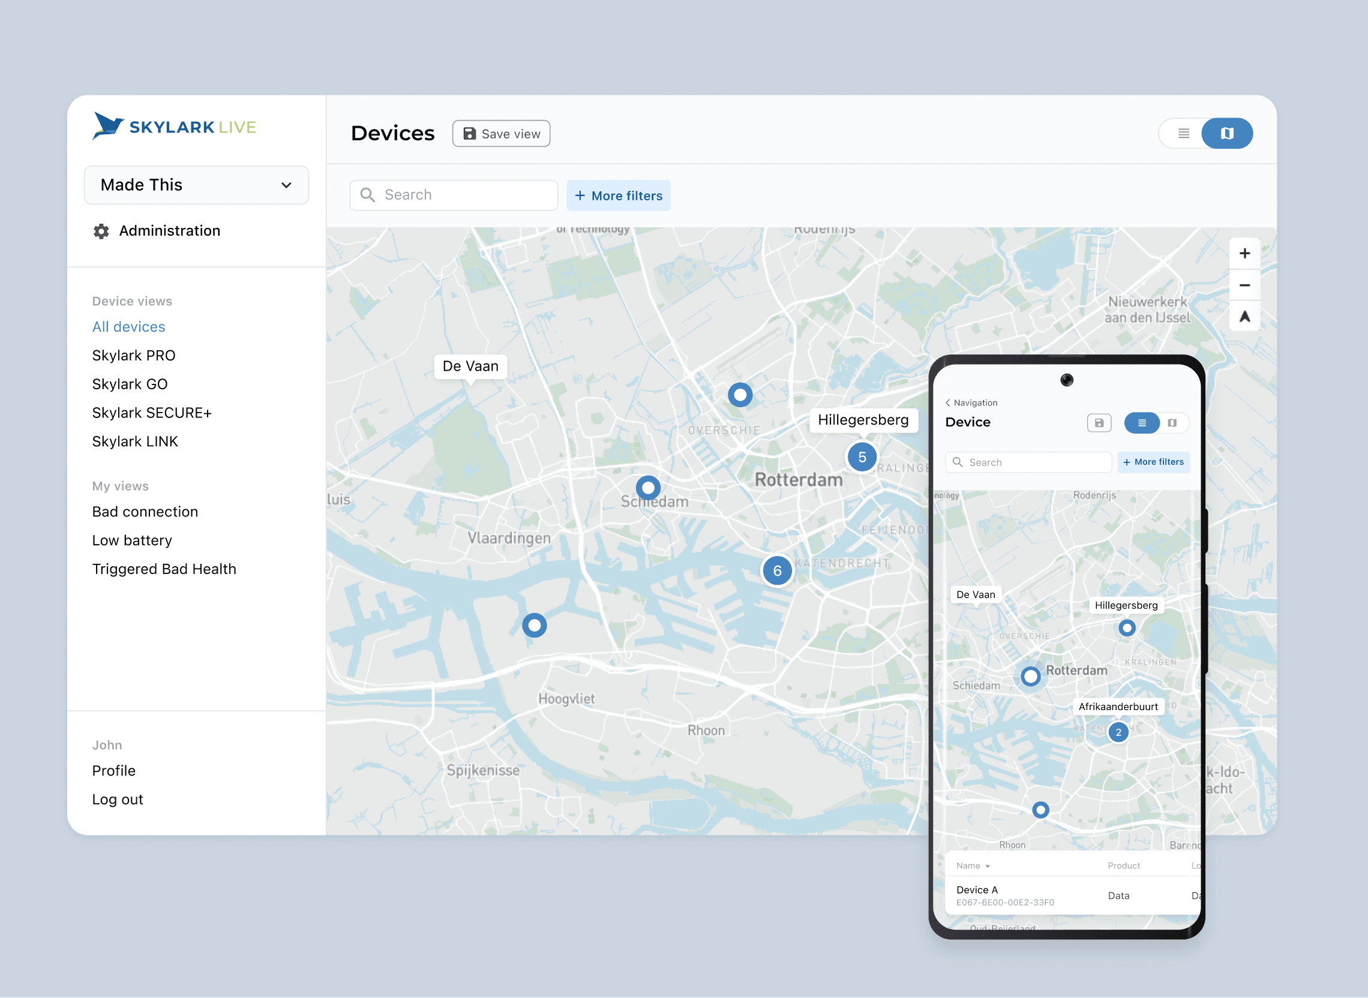This screenshot has height=998, width=1368.
Task: Click the Hillegersberg label on desktop map
Action: coord(863,420)
